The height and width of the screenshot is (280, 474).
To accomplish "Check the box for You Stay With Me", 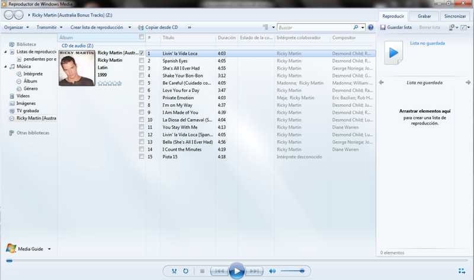I will 141,127.
